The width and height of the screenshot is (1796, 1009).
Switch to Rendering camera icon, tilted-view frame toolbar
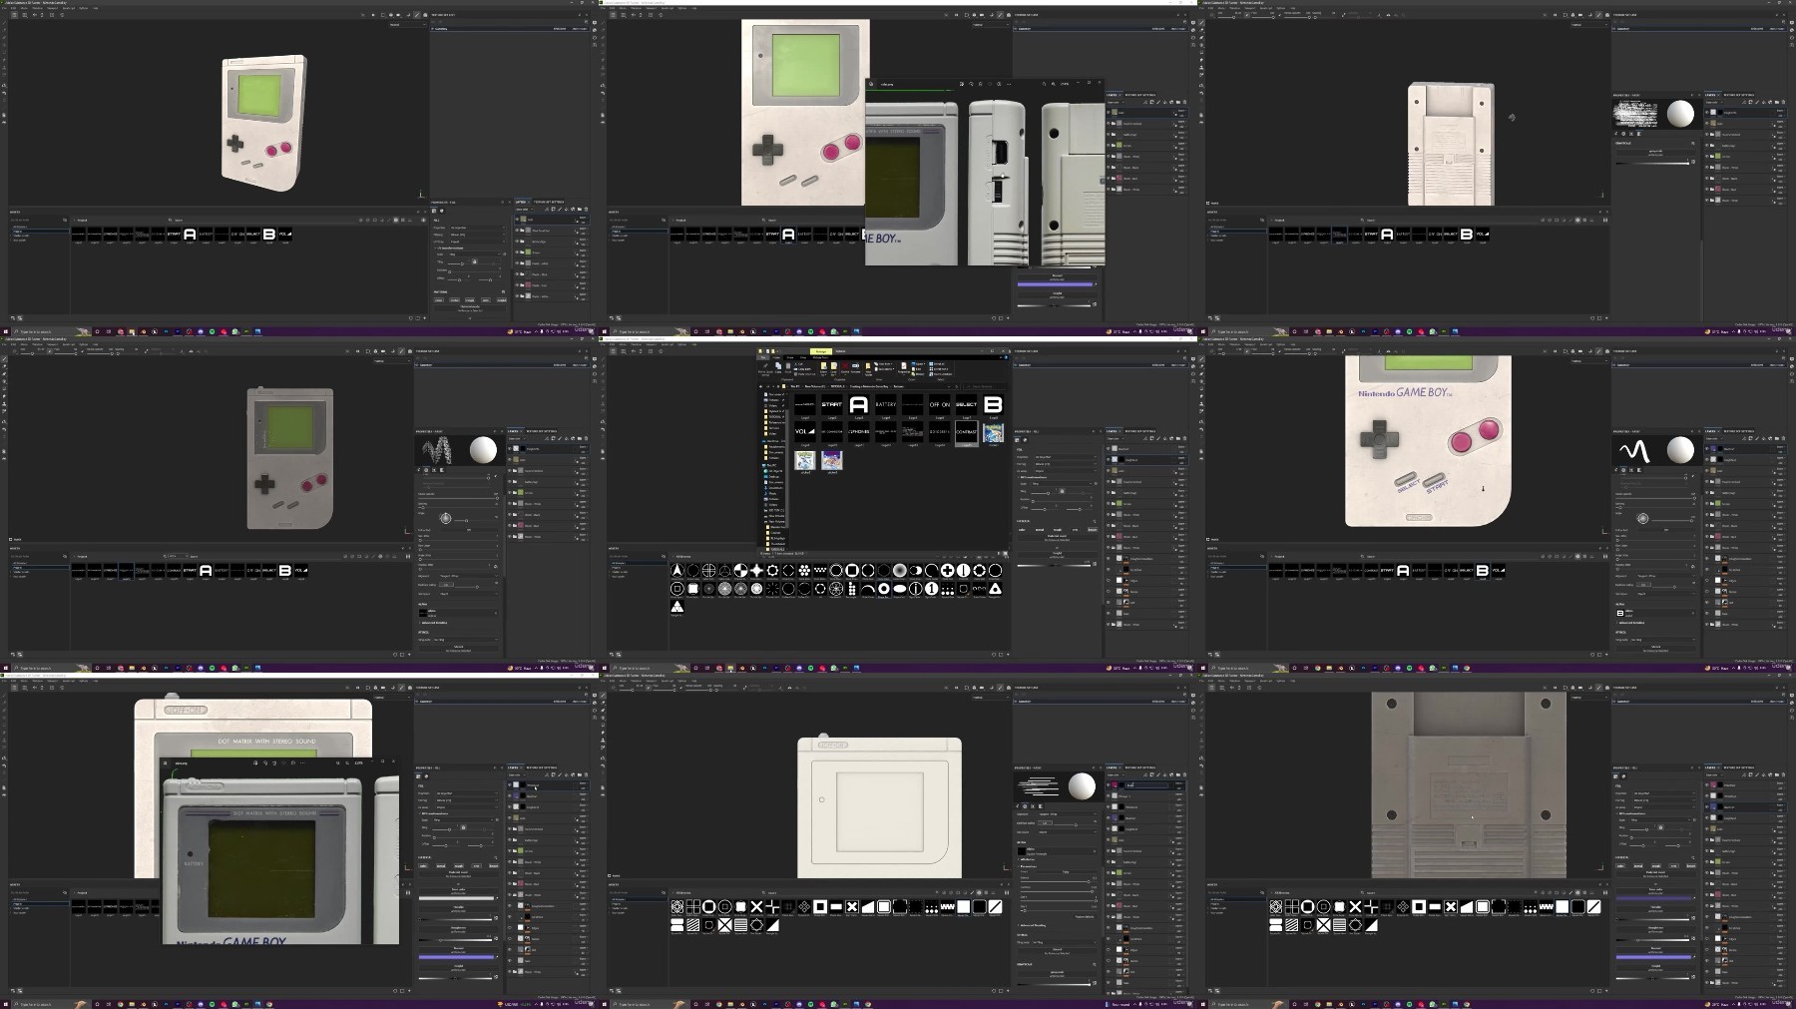click(425, 15)
